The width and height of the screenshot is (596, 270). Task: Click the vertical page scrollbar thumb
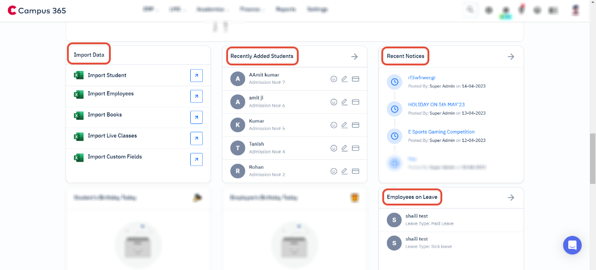(x=593, y=159)
